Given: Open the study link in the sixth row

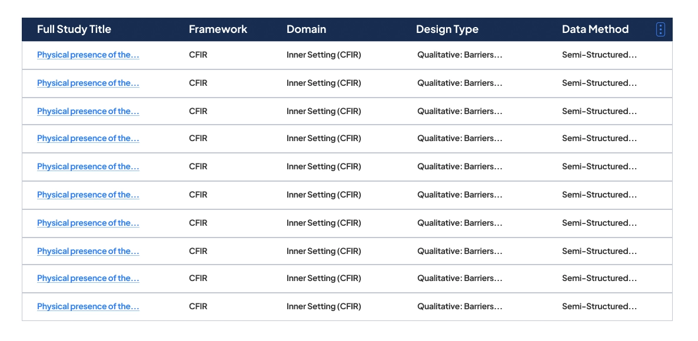Looking at the screenshot, I should point(88,195).
